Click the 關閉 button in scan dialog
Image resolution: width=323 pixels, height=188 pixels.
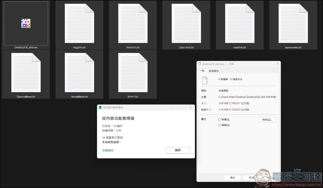178,150
